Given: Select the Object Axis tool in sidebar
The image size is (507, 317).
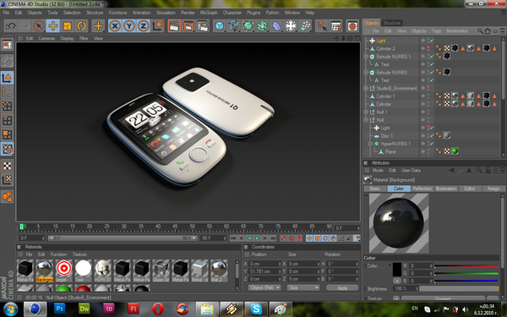Looking at the screenshot, I should click(x=7, y=92).
